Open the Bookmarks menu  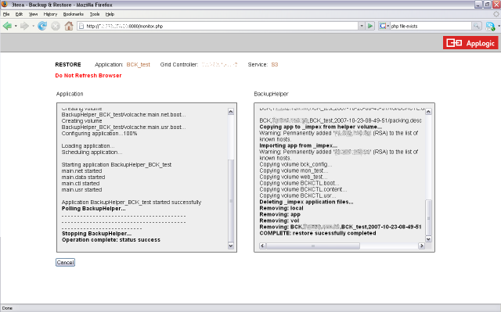[73, 14]
